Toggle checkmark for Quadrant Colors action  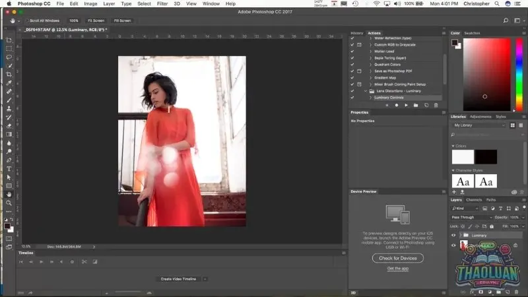tap(352, 64)
